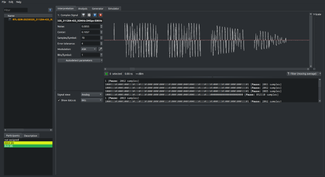The image size is (325, 177).
Task: Collapse project tree with blue arrows icon
Action: point(50,10)
